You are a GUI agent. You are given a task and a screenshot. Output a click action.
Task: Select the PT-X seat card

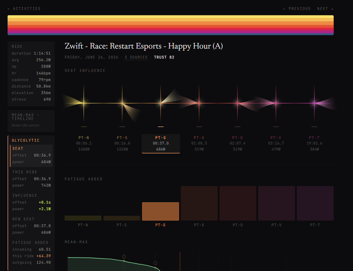click(199, 143)
